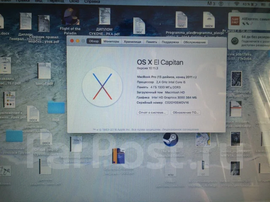Open the Справка menu in the menu bar
Image resolution: width=270 pixels, height=202 pixels.
[92, 2]
